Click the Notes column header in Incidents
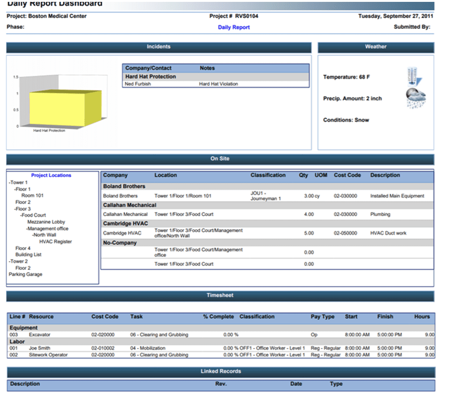Viewport: 449px width, 399px height. coord(207,68)
